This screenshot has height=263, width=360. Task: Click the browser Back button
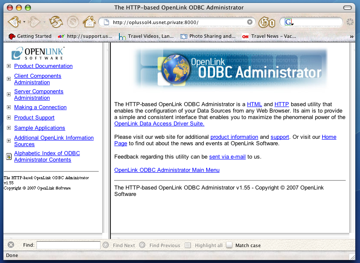(14, 21)
